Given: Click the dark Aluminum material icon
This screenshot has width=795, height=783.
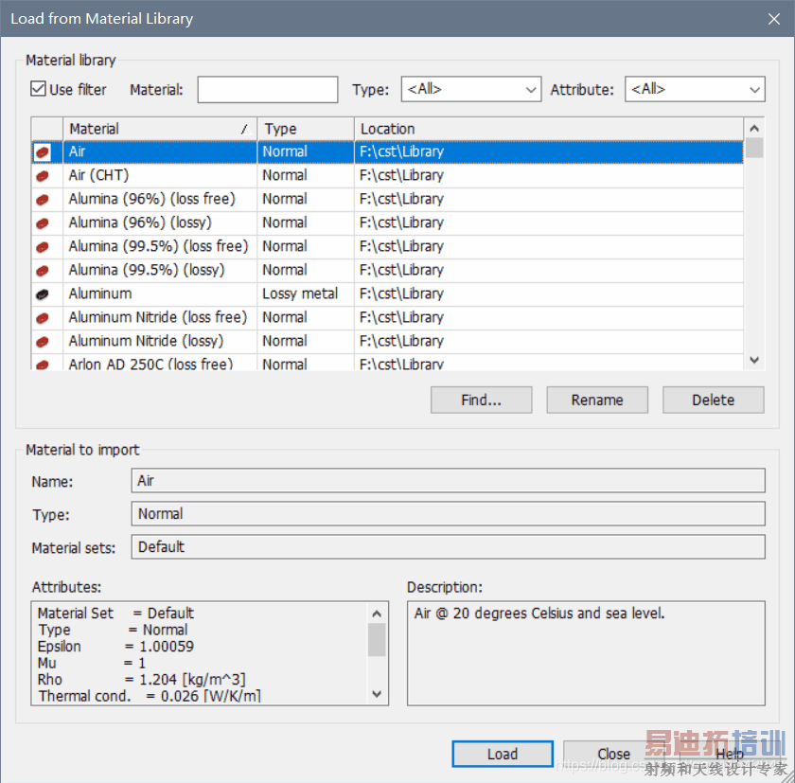Looking at the screenshot, I should (x=43, y=294).
